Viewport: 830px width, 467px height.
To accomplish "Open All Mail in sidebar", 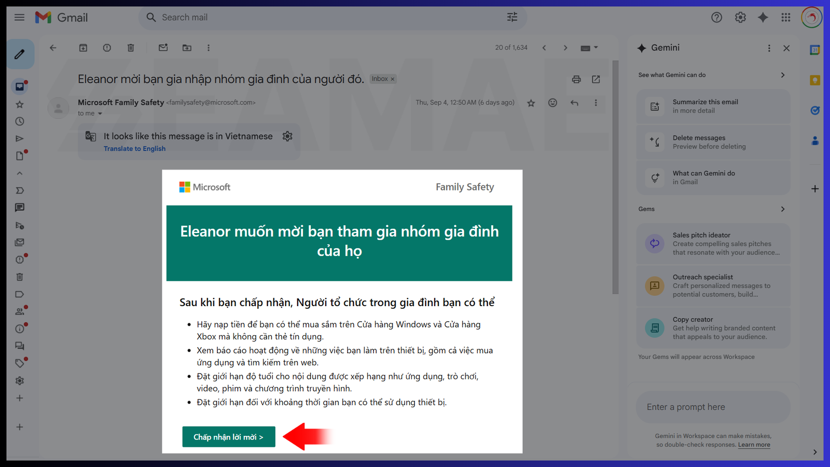I will click(x=20, y=242).
